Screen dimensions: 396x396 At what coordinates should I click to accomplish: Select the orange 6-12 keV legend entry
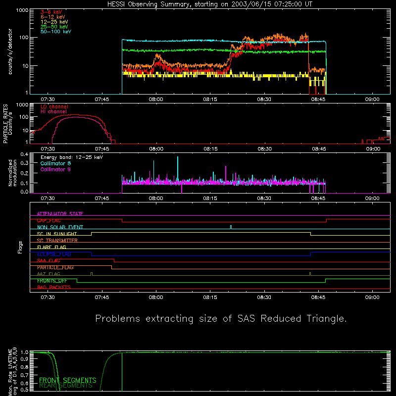53,17
